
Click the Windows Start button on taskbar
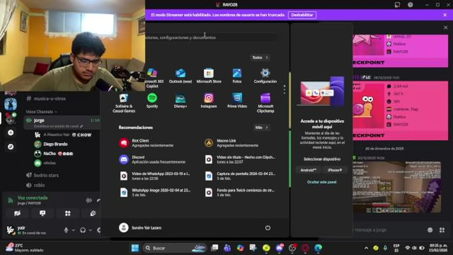pos(135,248)
